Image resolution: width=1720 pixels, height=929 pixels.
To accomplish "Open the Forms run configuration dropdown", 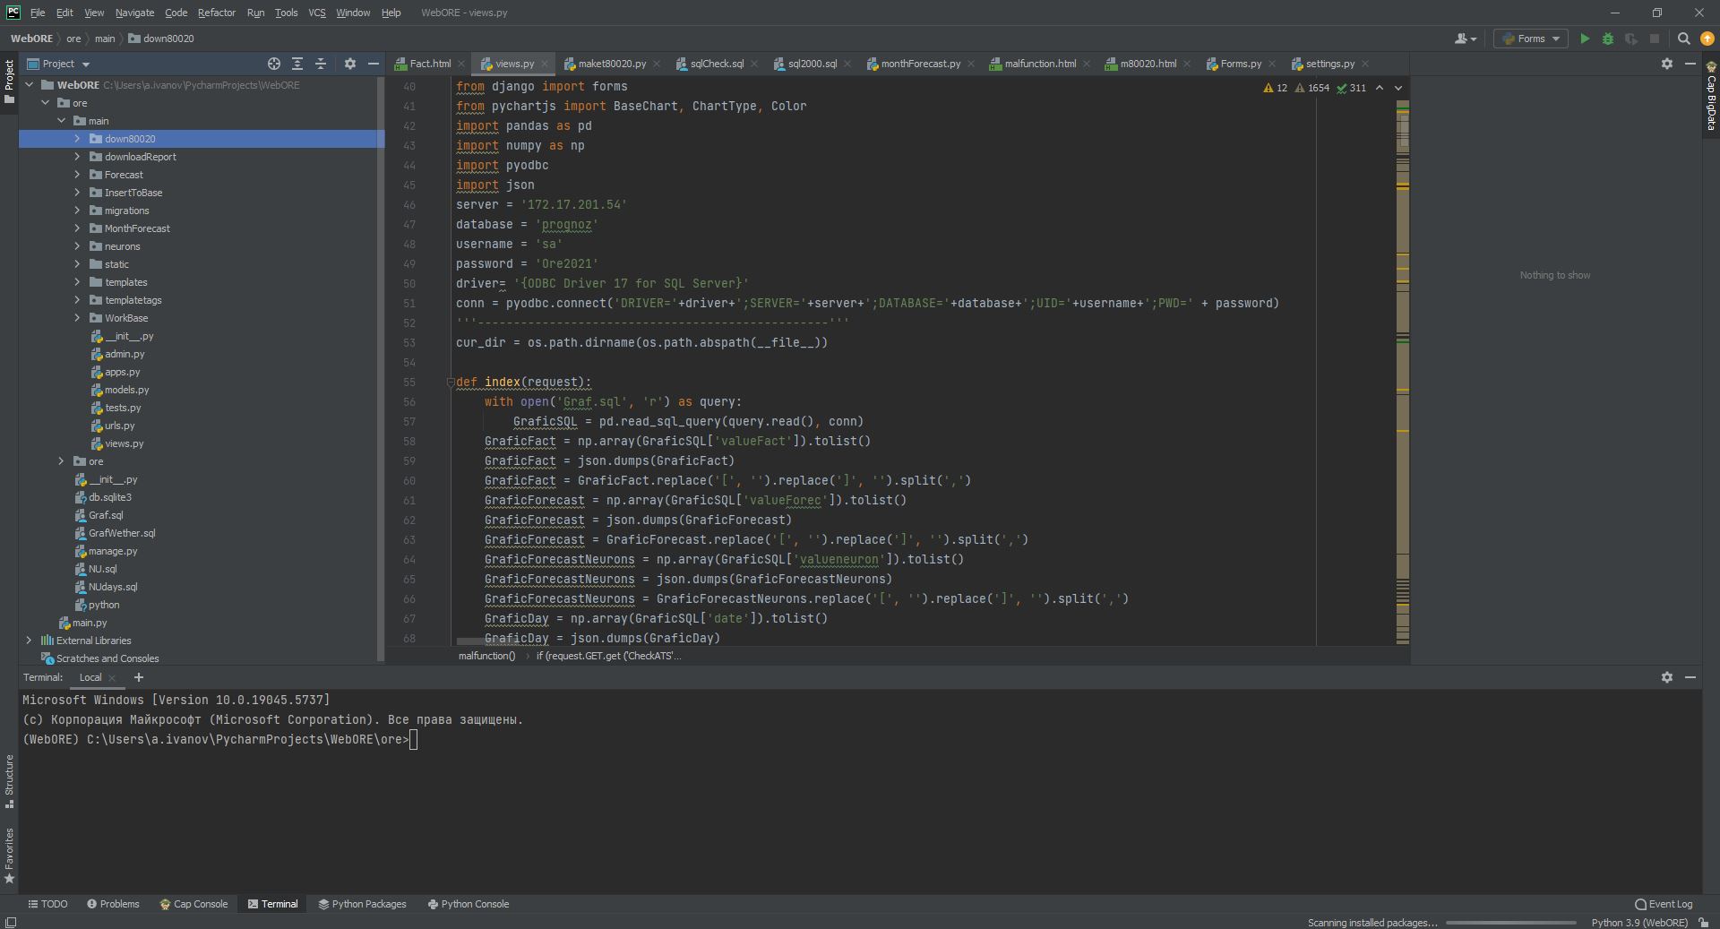I will tap(1531, 39).
